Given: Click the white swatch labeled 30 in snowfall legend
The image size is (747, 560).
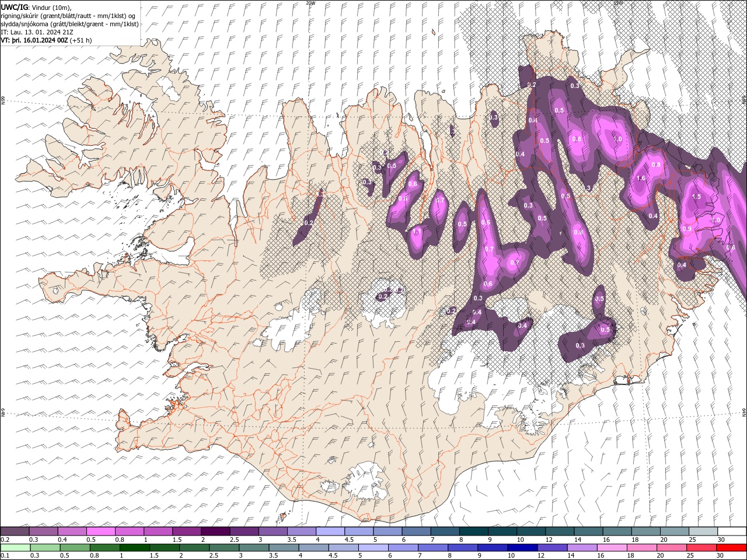Looking at the screenshot, I should (732, 531).
